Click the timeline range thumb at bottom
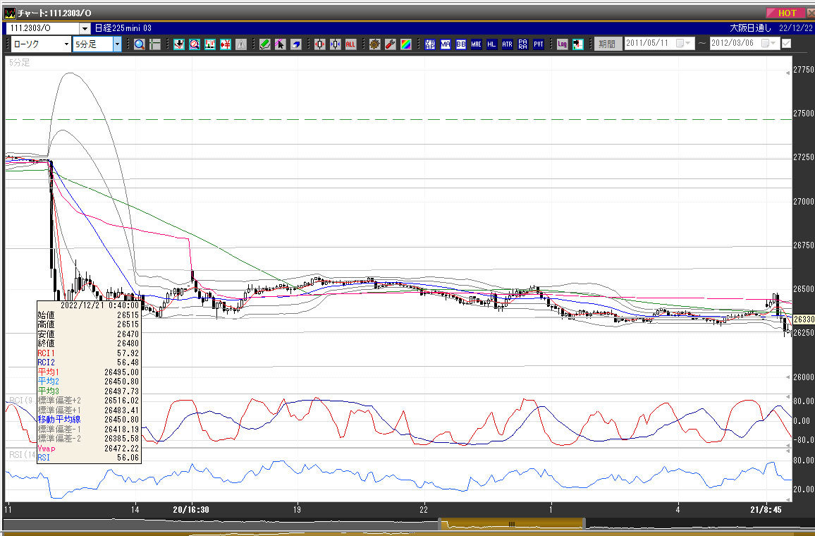 coord(512,524)
